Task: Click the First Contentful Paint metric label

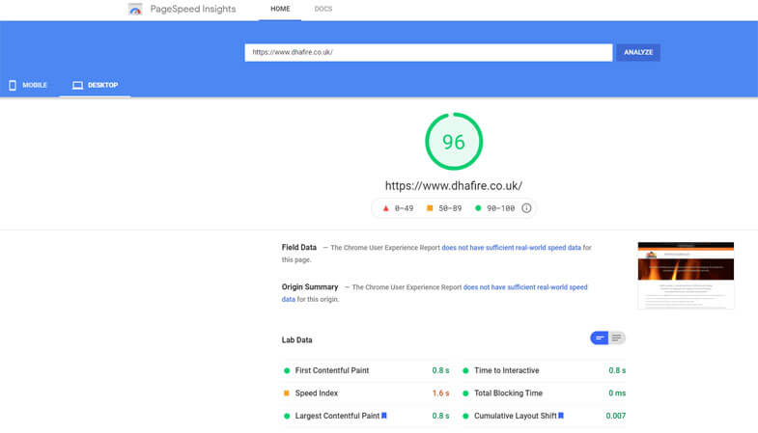Action: pyautogui.click(x=331, y=370)
